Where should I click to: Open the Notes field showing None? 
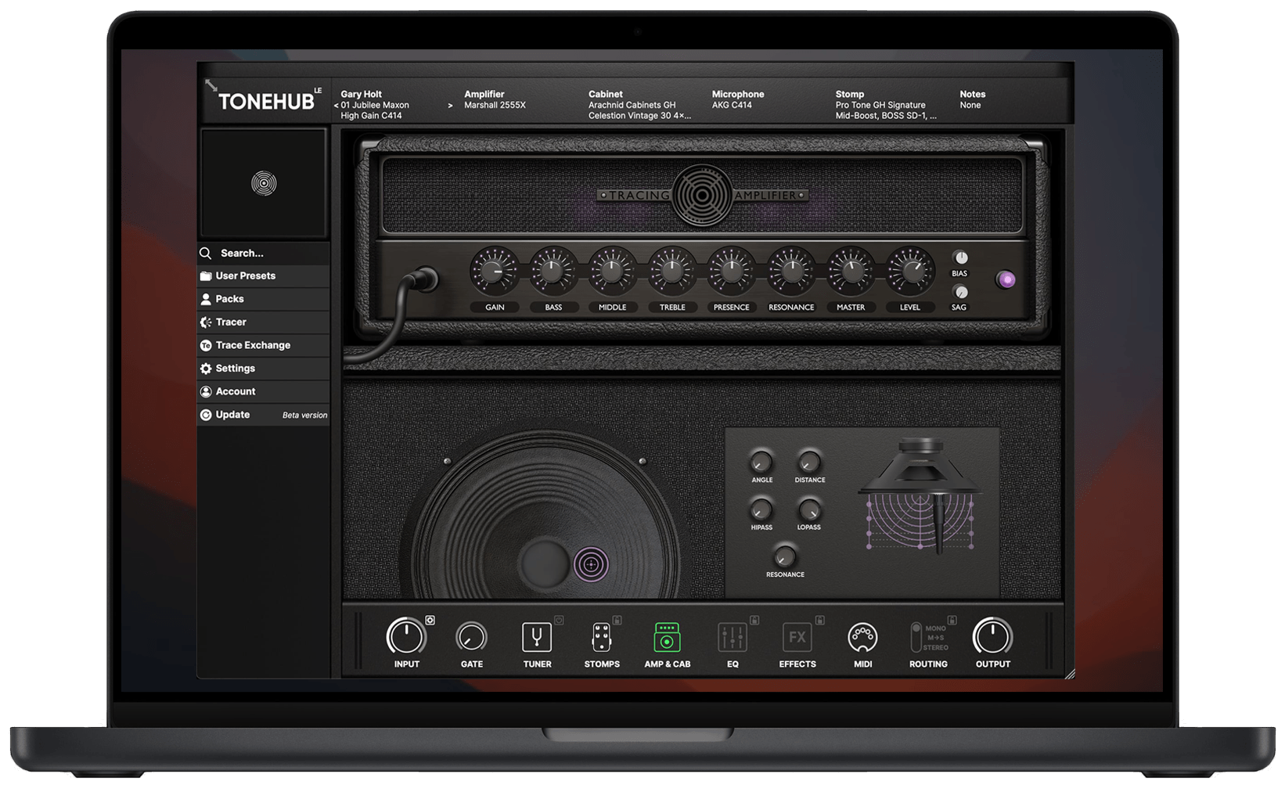[972, 99]
